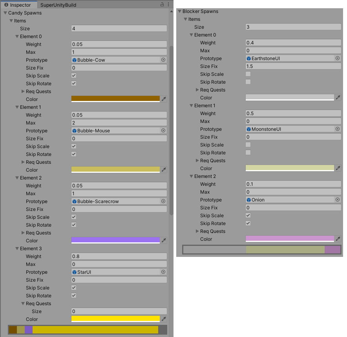Image resolution: width=347 pixels, height=337 pixels.
Task: Click the Weight field showing 0.8
Action: pos(119,256)
